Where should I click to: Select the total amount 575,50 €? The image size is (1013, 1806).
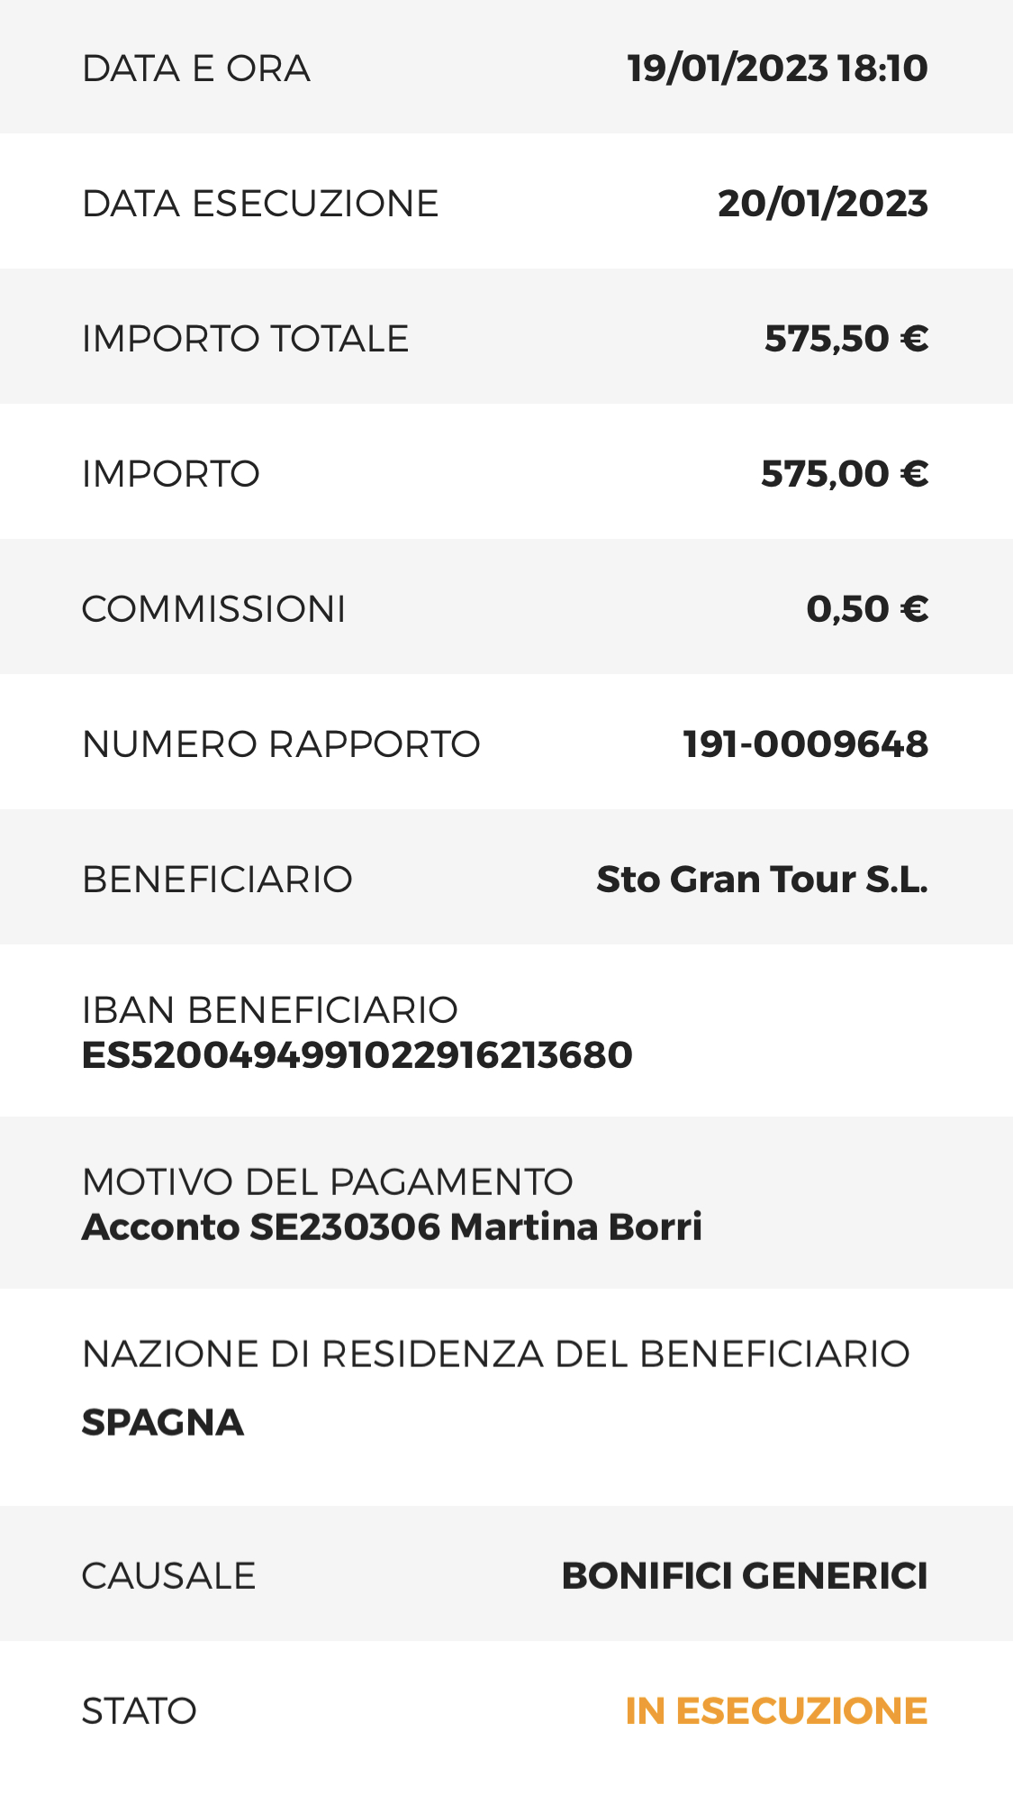pos(846,339)
